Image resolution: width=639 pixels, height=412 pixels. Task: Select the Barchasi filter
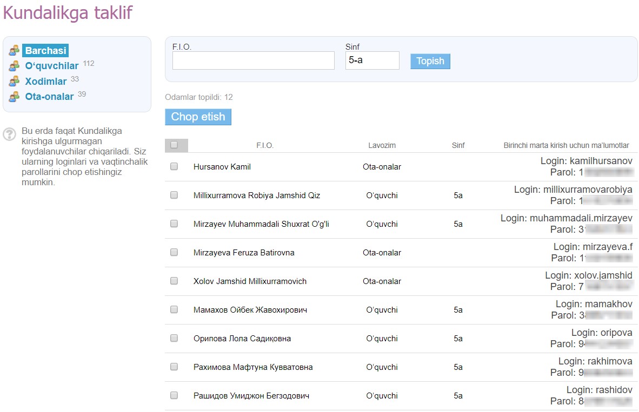coord(45,50)
